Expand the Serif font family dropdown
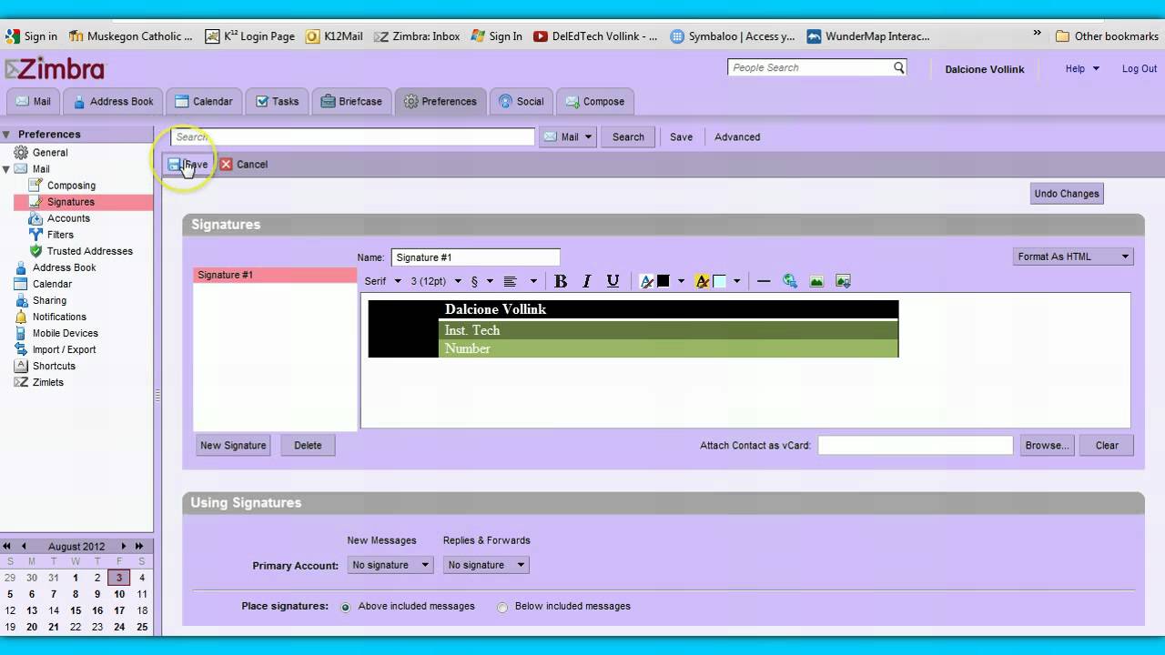1165x655 pixels. (382, 281)
